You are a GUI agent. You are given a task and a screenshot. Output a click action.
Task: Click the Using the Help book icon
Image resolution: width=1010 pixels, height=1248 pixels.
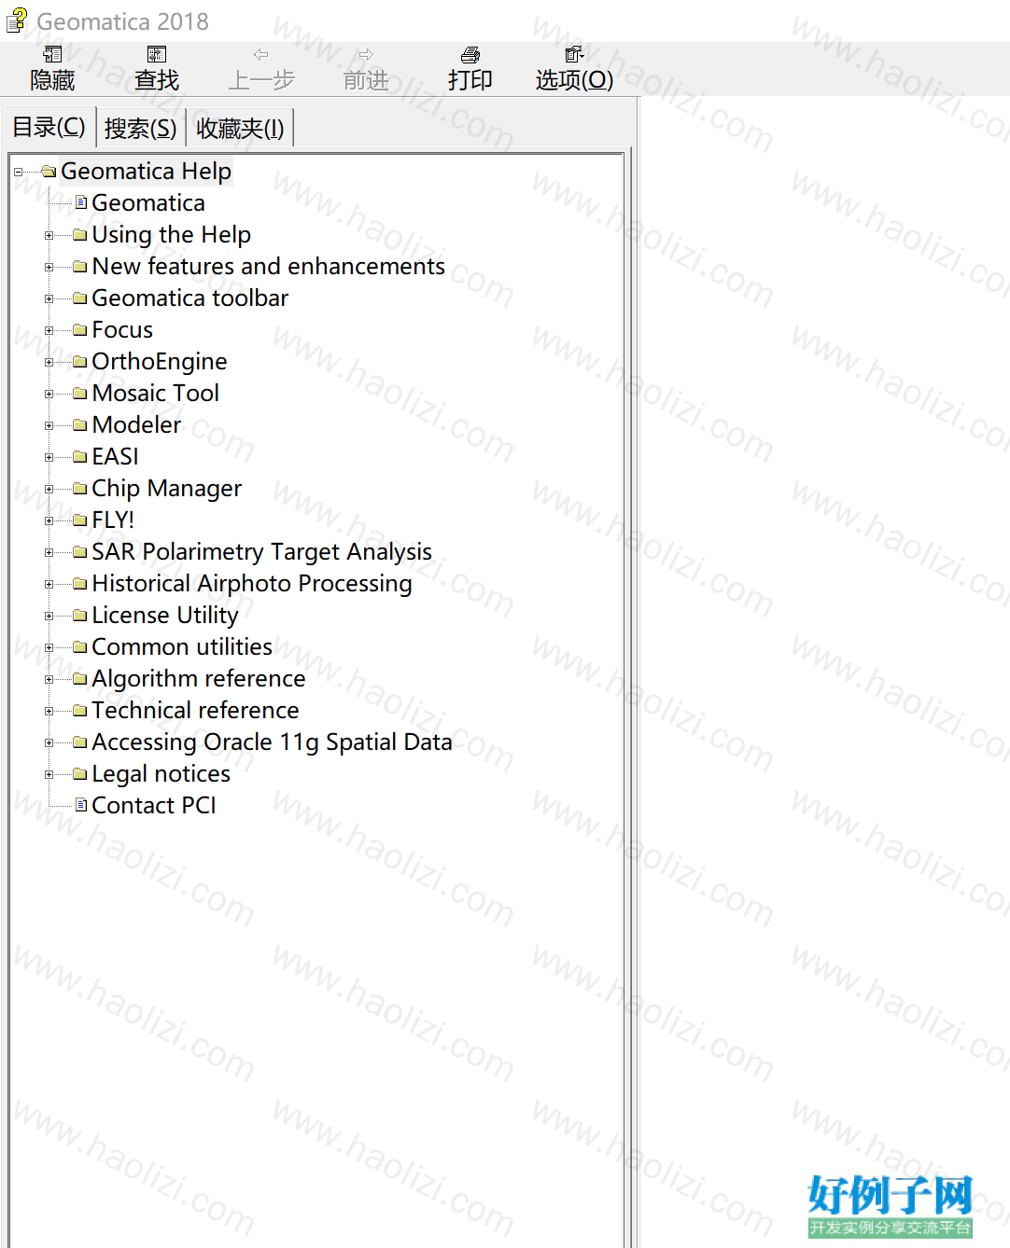(x=80, y=235)
